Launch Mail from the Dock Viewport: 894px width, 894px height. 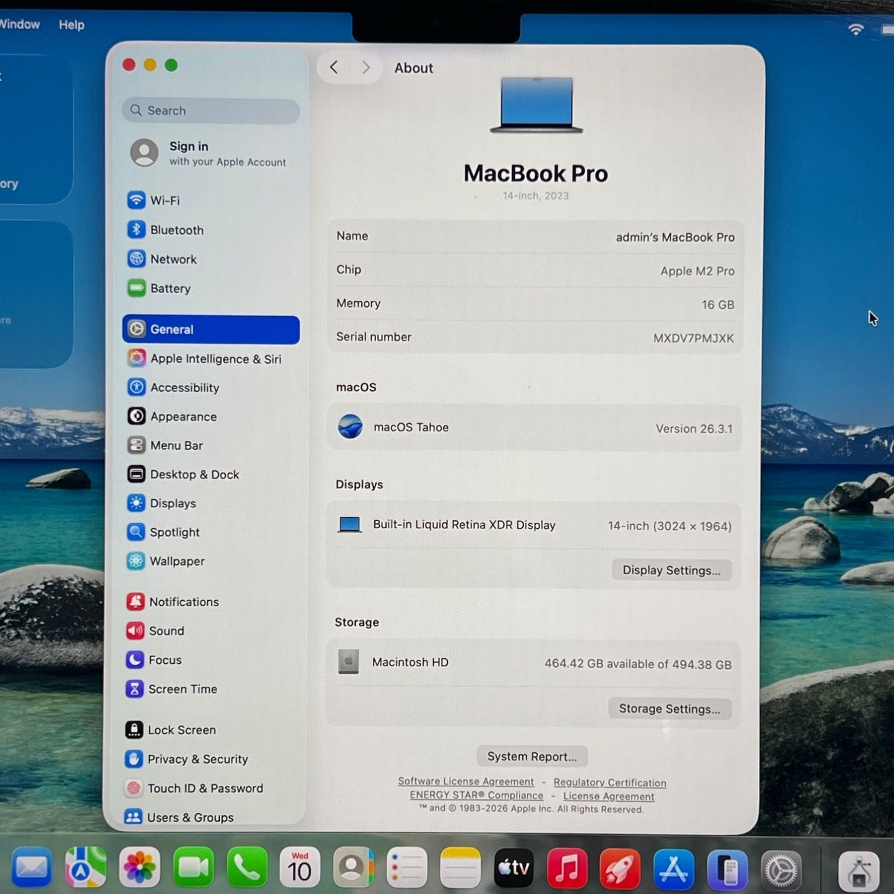click(x=32, y=867)
